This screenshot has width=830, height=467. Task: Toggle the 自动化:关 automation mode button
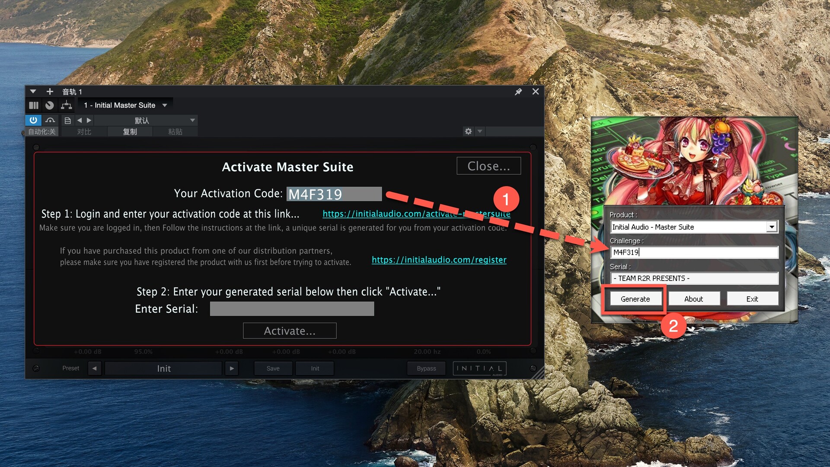pos(42,131)
